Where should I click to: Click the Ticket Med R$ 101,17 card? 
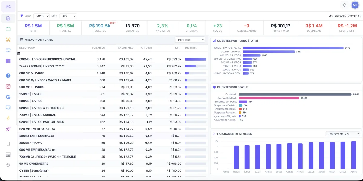click(281, 28)
